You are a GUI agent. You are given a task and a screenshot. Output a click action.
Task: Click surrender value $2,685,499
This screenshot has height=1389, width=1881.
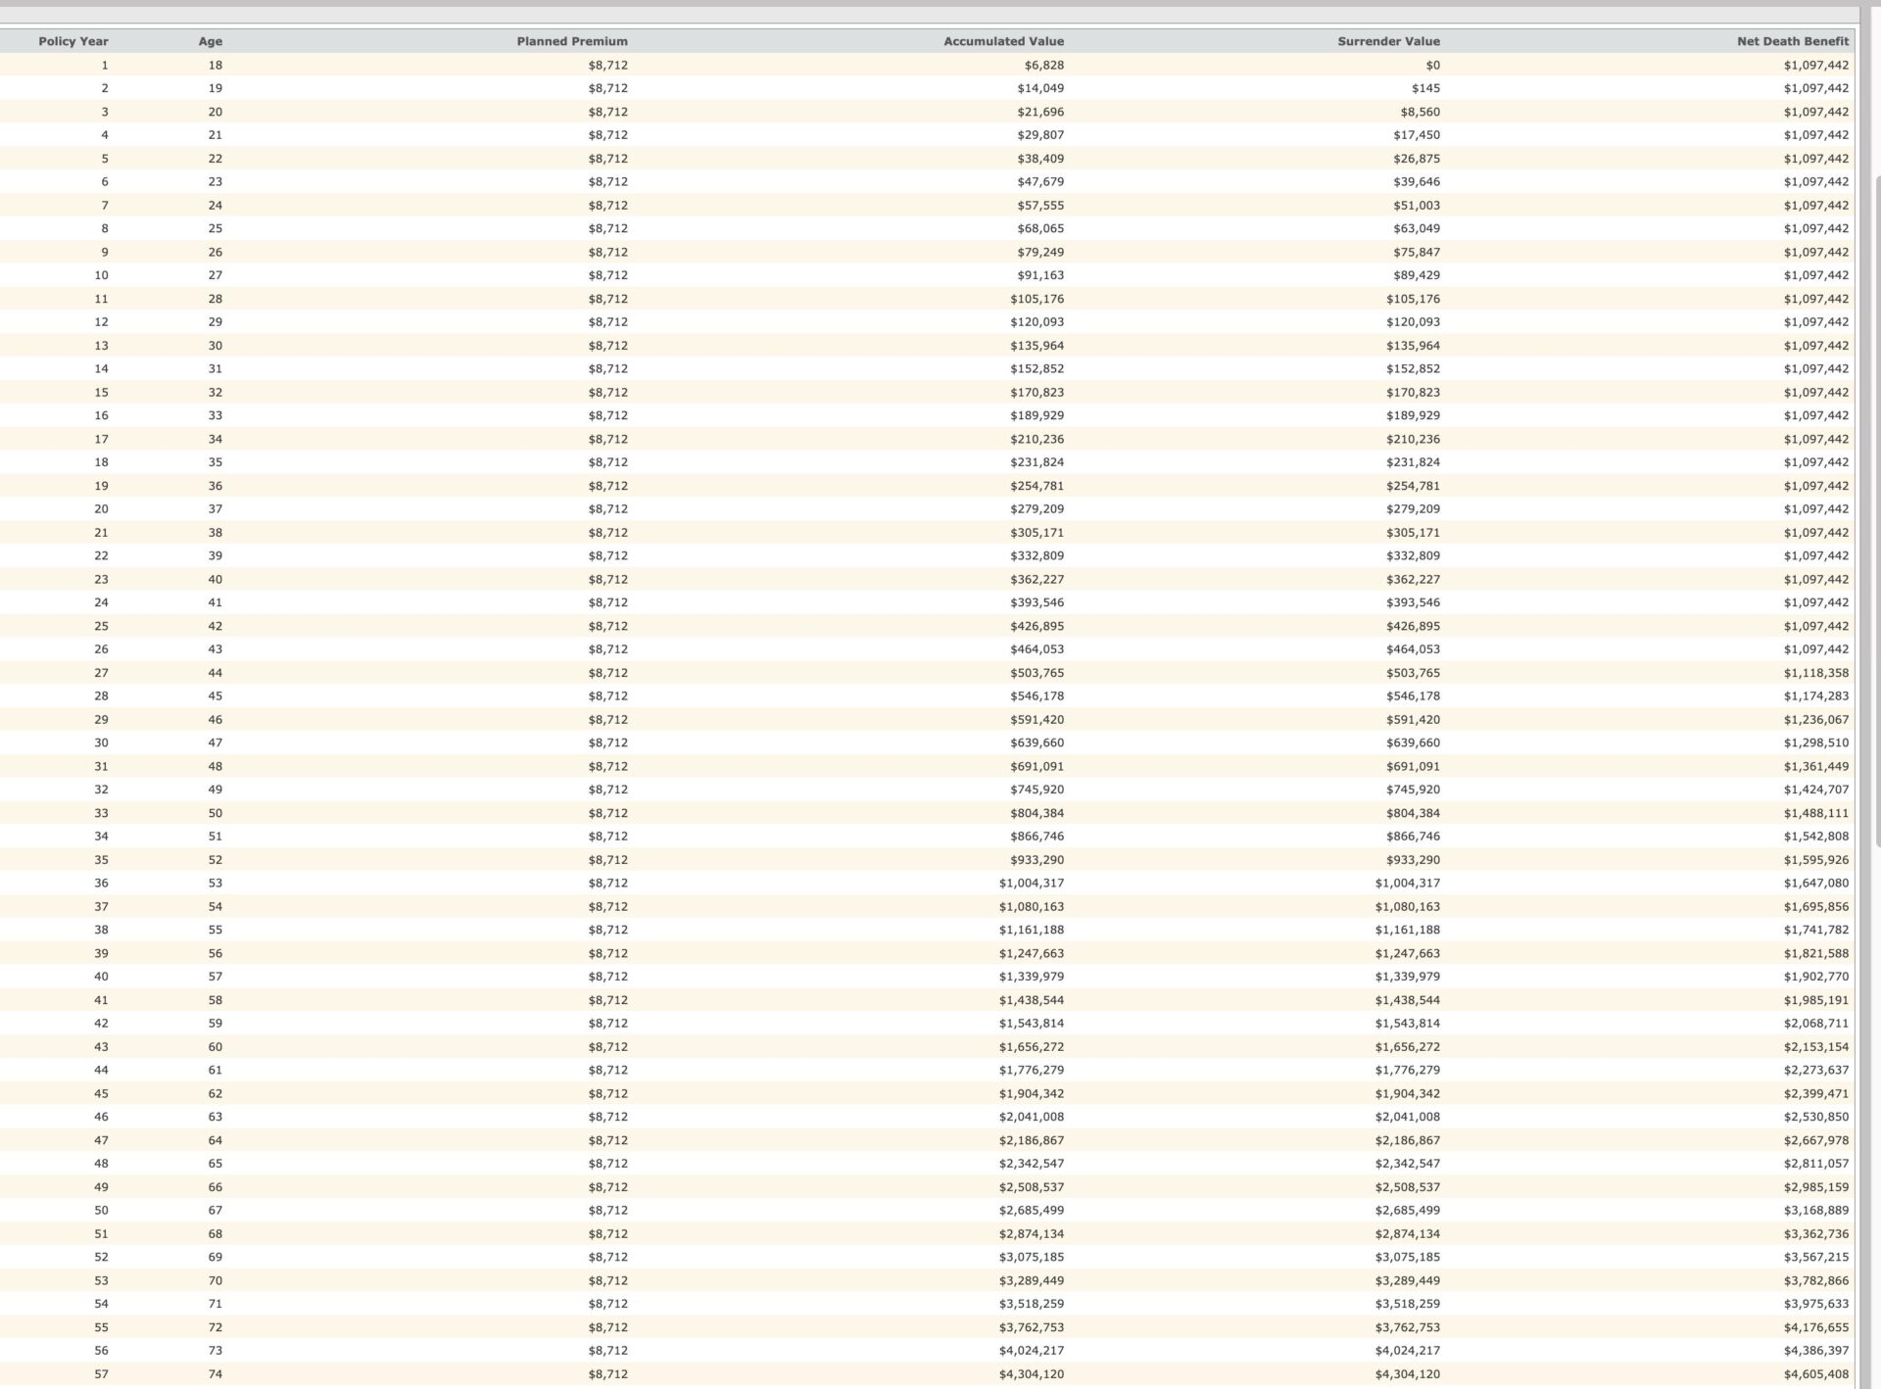click(x=1408, y=1210)
